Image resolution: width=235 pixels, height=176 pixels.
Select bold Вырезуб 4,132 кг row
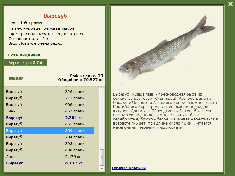pyautogui.click(x=49, y=163)
